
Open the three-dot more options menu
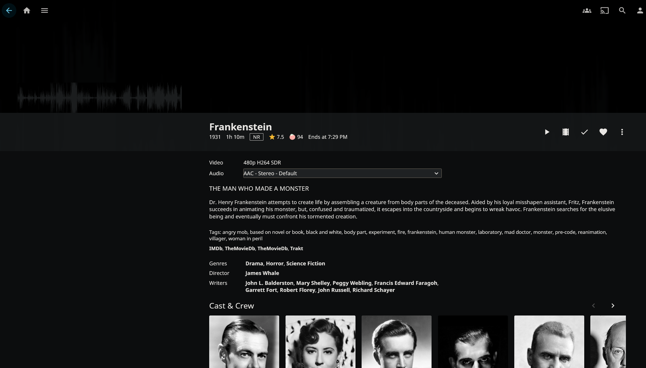click(x=622, y=132)
